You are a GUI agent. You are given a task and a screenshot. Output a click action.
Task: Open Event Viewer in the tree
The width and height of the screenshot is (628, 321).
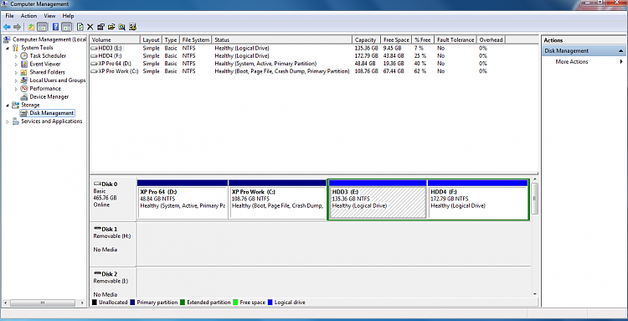tap(45, 64)
